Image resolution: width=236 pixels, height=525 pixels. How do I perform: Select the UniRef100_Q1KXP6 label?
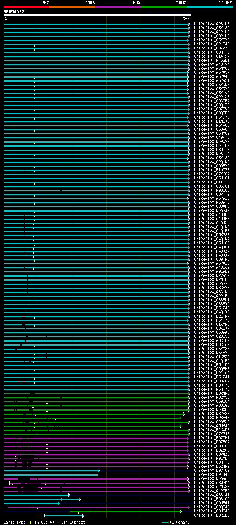212,324
